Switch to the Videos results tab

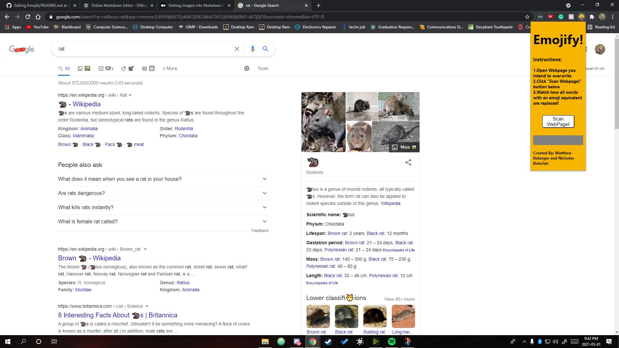coord(106,68)
